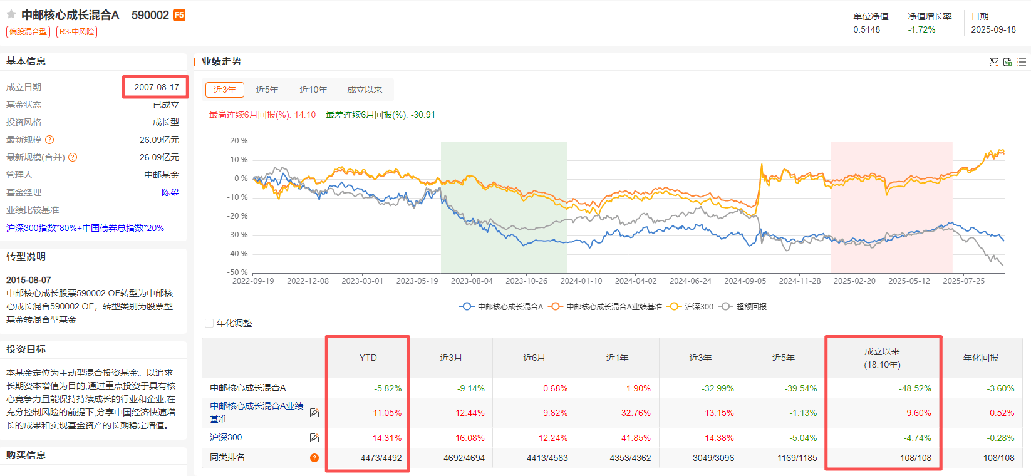1031x476 pixels.
Task: Toggle 沪深300 legend series in chart
Action: click(x=690, y=307)
